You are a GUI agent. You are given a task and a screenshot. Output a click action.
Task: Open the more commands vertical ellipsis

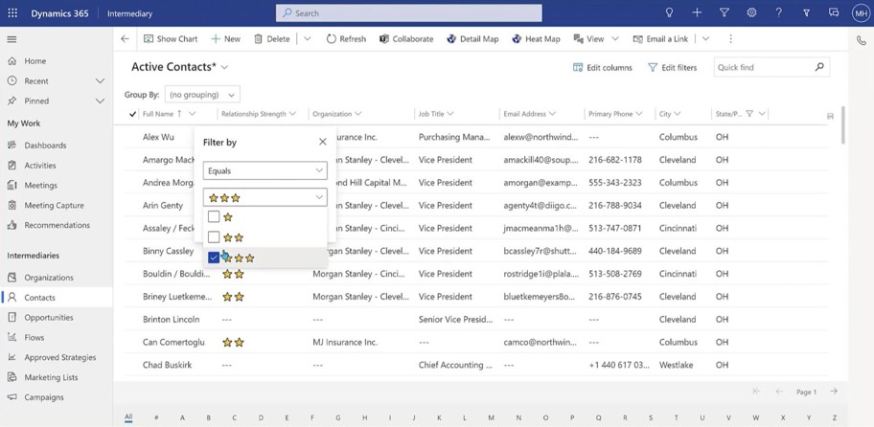tap(731, 39)
